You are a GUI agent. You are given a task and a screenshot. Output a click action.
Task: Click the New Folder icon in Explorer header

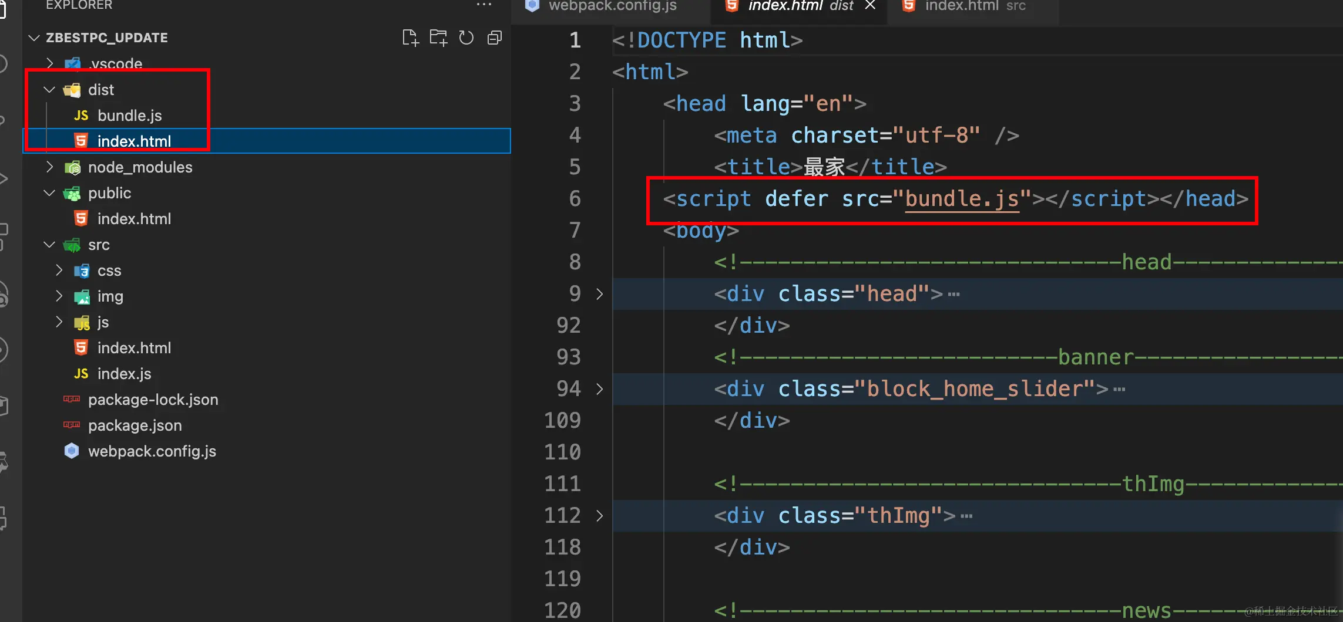pos(438,38)
